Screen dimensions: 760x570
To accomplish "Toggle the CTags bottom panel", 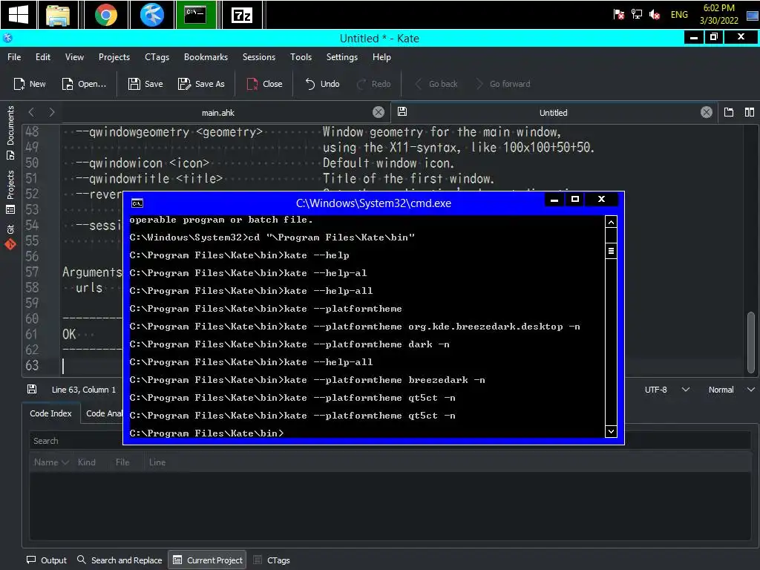I will (x=272, y=560).
